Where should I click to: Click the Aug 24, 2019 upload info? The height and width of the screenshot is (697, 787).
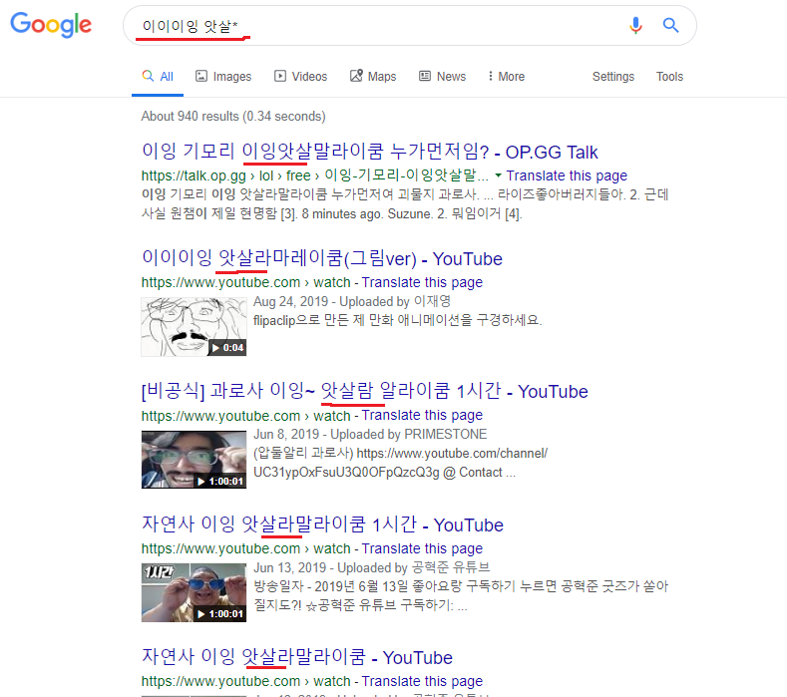(x=352, y=301)
